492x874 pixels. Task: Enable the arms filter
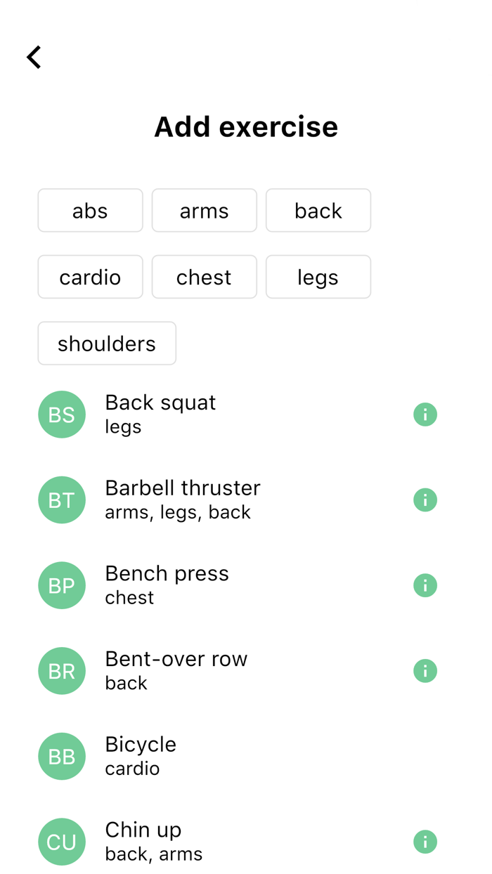click(204, 210)
